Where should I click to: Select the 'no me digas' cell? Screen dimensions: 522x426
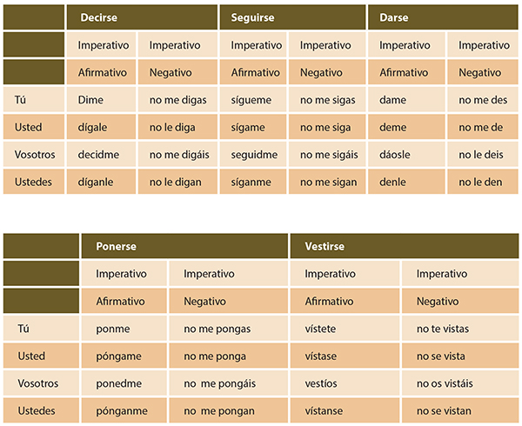pos(178,100)
